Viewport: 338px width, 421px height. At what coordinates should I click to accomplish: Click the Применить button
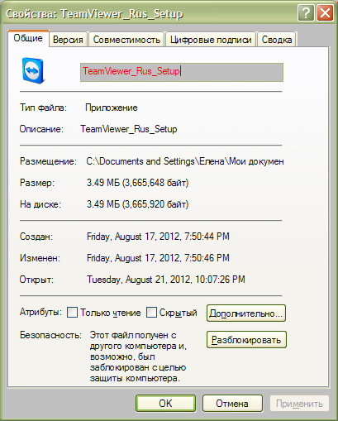click(299, 404)
